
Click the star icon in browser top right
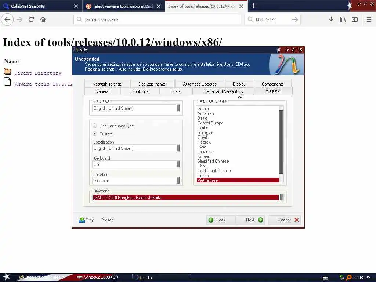click(x=350, y=6)
